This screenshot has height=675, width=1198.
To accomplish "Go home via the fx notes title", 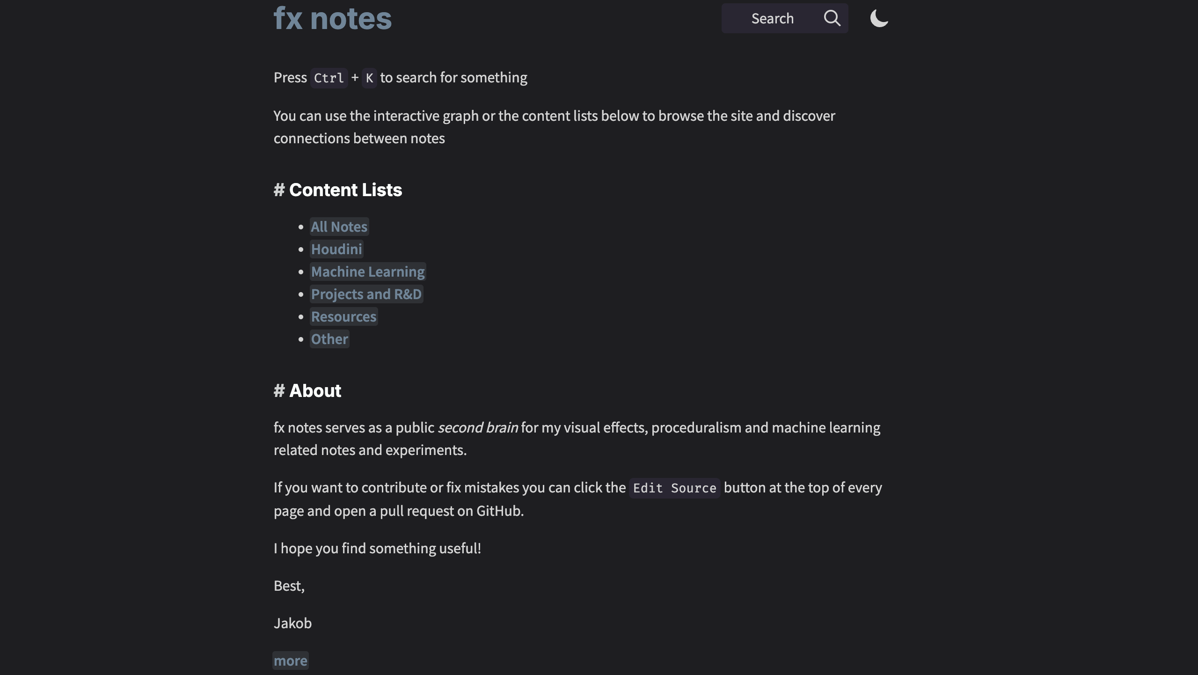I will click(x=332, y=19).
